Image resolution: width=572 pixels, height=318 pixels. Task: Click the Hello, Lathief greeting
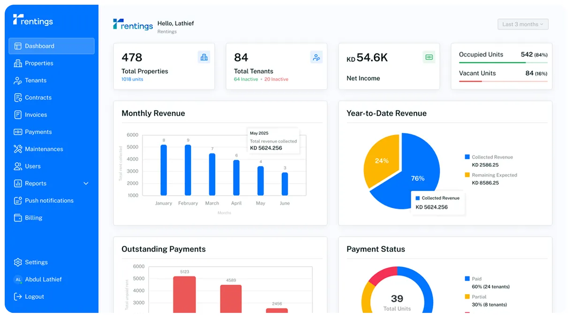point(175,23)
